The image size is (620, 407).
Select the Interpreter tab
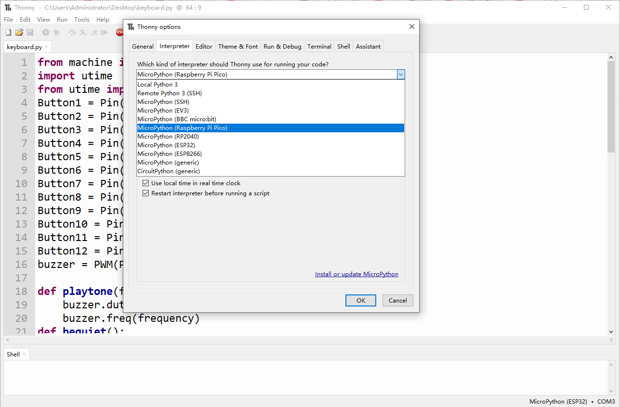tap(174, 46)
